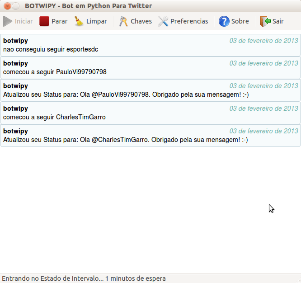Image resolution: width=301 pixels, height=283 pixels.
Task: Select the status update mentioning @PauloVi99790798
Action: click(x=150, y=90)
